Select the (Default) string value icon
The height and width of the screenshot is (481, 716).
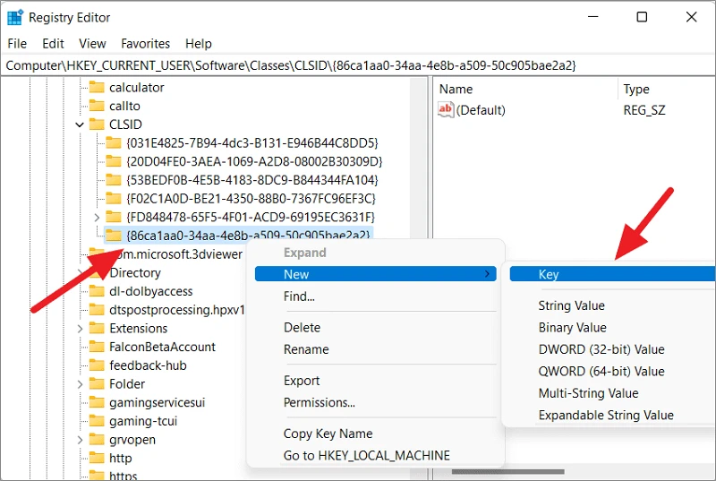pos(446,109)
